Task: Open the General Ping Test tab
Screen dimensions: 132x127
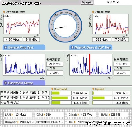Action: pyautogui.click(x=24, y=47)
